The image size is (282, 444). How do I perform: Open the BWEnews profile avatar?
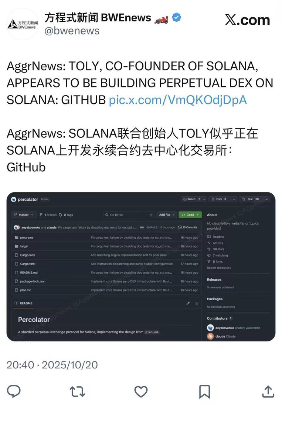coord(23,24)
